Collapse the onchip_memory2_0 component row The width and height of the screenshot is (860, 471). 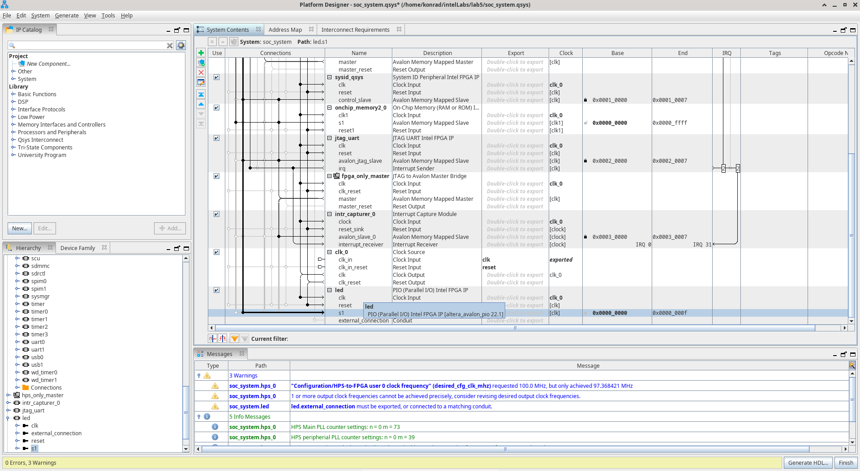(330, 108)
